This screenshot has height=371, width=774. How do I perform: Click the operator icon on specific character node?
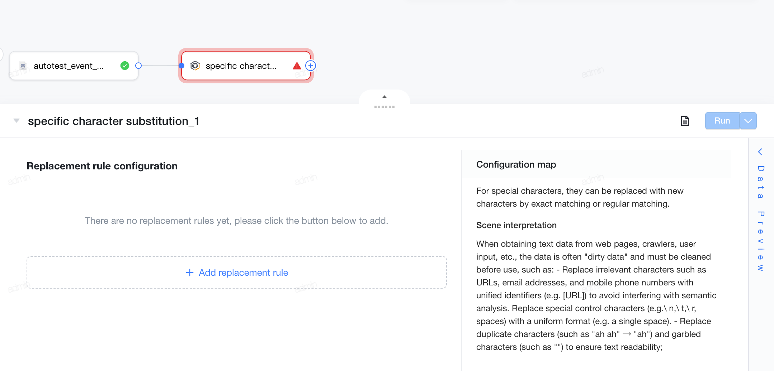(x=195, y=66)
